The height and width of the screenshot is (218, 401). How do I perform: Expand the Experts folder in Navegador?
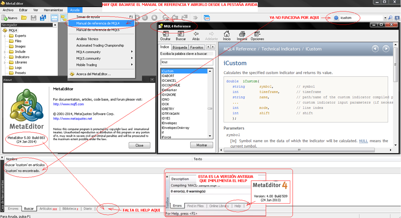[5, 36]
